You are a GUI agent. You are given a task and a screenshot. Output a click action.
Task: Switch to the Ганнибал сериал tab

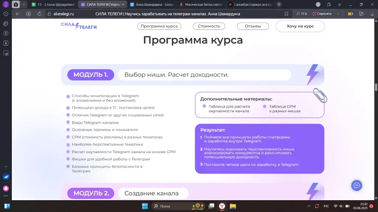tap(250, 4)
